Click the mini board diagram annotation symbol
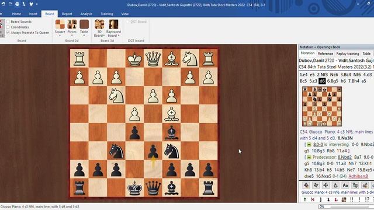The image size is (374, 210). point(344,199)
